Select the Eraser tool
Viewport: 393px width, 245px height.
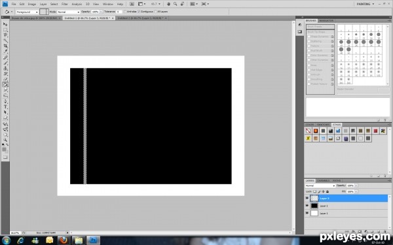click(x=5, y=80)
